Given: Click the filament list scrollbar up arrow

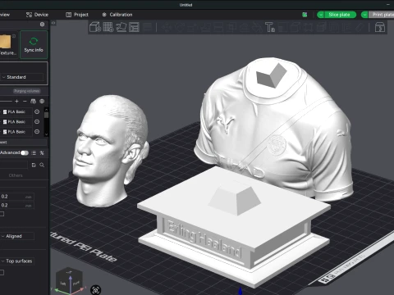Looking at the screenshot, I should coord(46,109).
